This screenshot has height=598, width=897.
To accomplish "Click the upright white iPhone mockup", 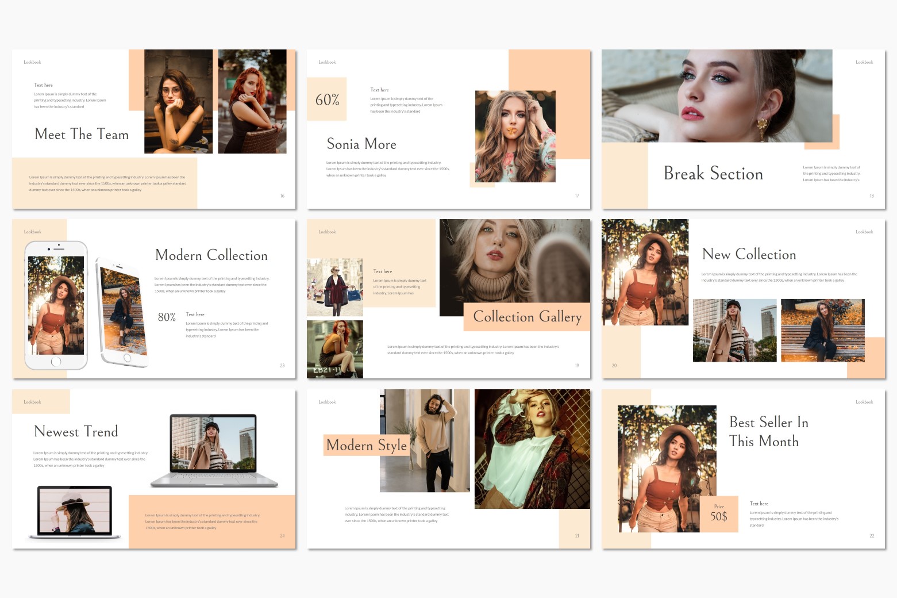I will [56, 305].
